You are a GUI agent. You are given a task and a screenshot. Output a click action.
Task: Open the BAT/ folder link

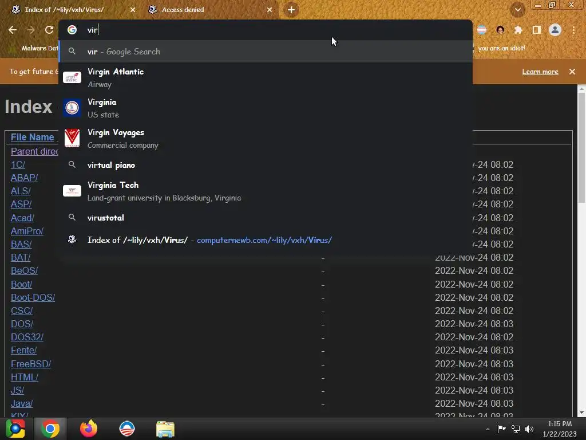point(21,258)
